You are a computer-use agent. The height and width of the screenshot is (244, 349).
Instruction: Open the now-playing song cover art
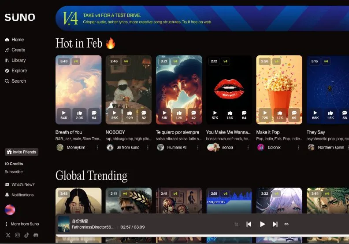(x=63, y=224)
